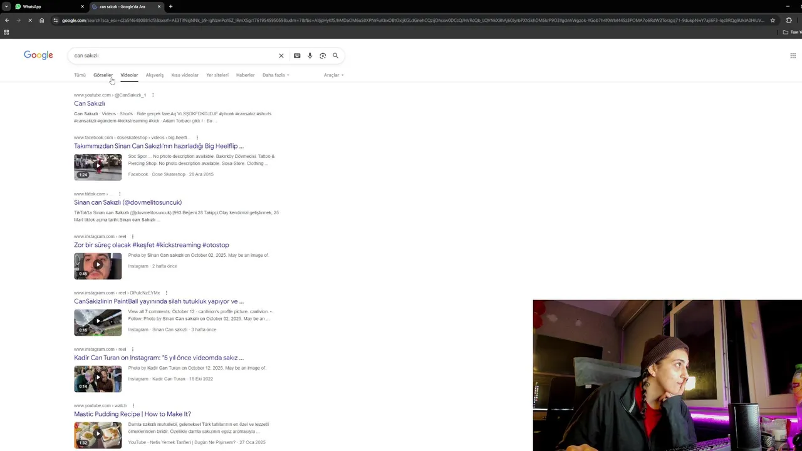Open the on-screen keyboard input tool
The image size is (802, 451).
coord(297,56)
